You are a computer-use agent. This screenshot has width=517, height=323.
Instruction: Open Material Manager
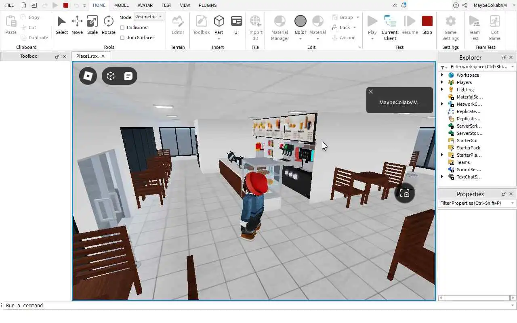pos(280,27)
